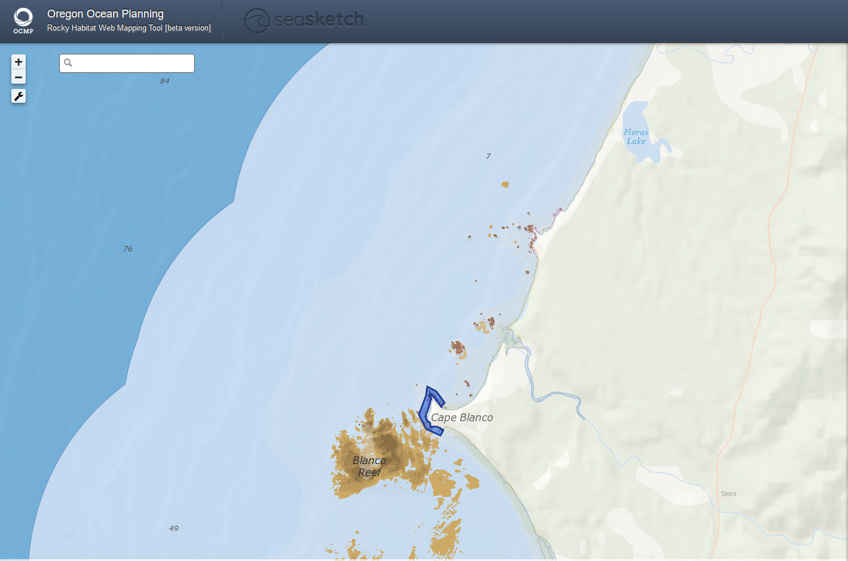
Task: Open the Oregon Ocean Planning title
Action: 105,14
